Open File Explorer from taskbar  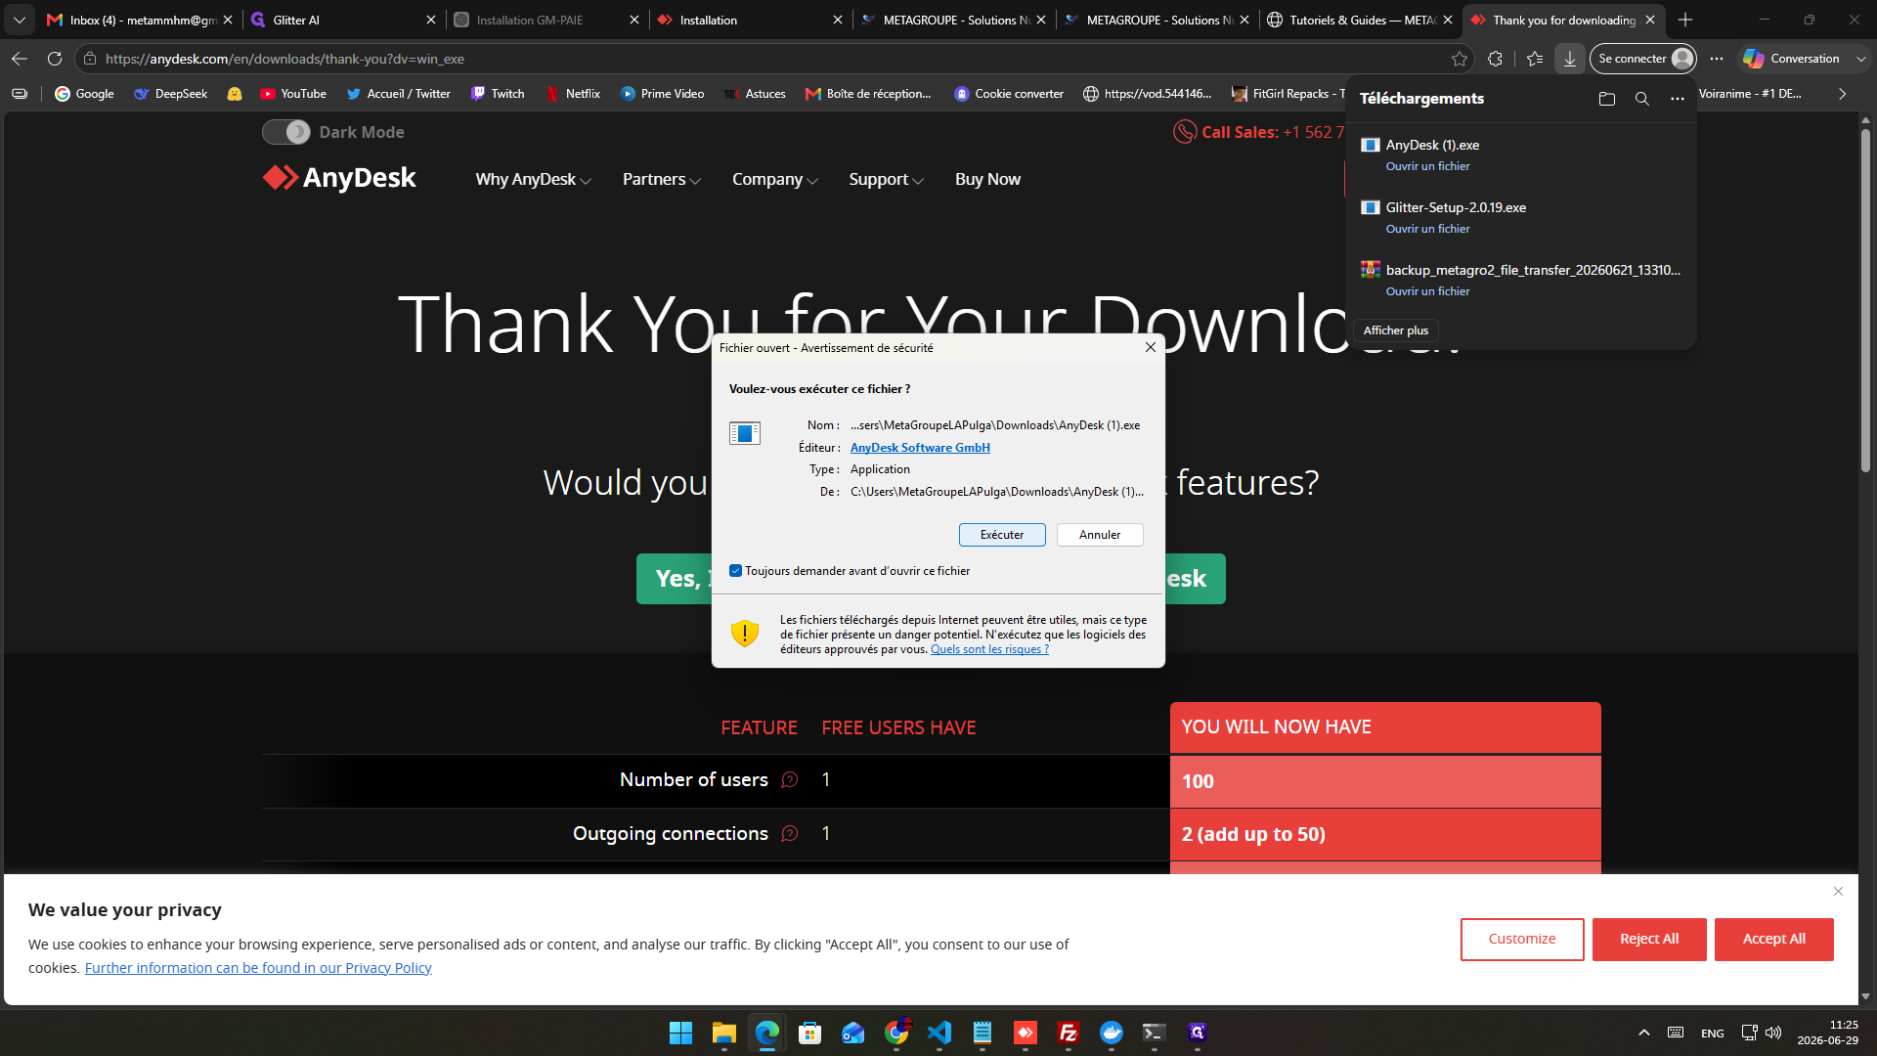point(723,1033)
